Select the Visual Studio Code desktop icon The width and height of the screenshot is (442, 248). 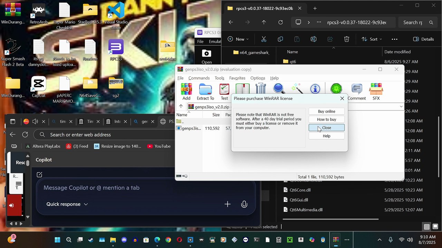point(116,17)
